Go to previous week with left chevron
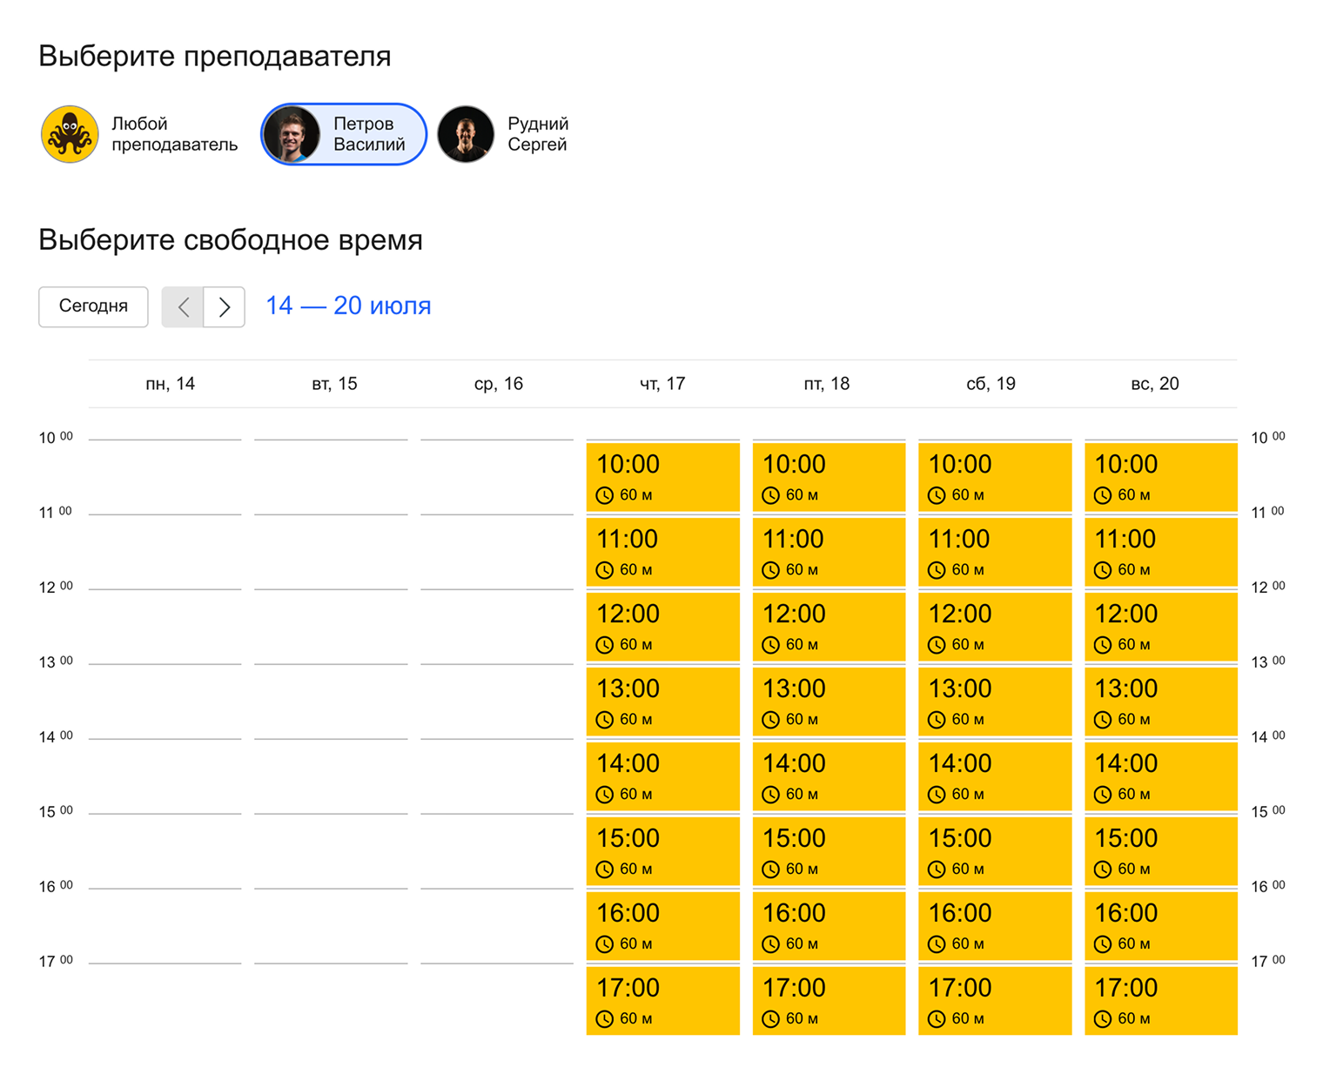 click(183, 306)
